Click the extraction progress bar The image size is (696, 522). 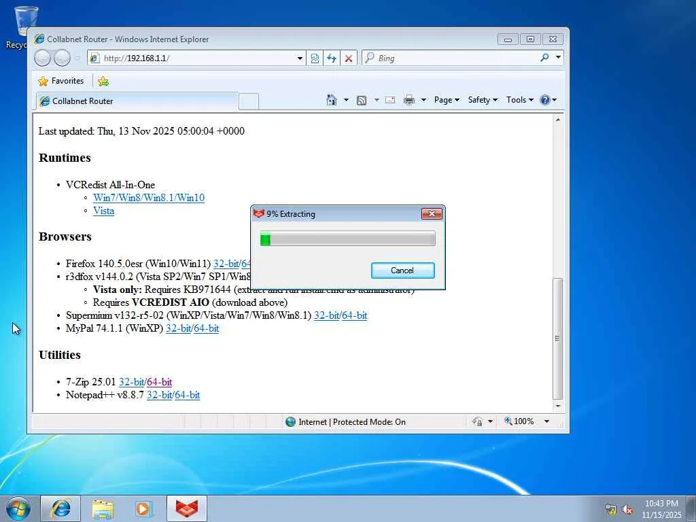[x=347, y=239]
